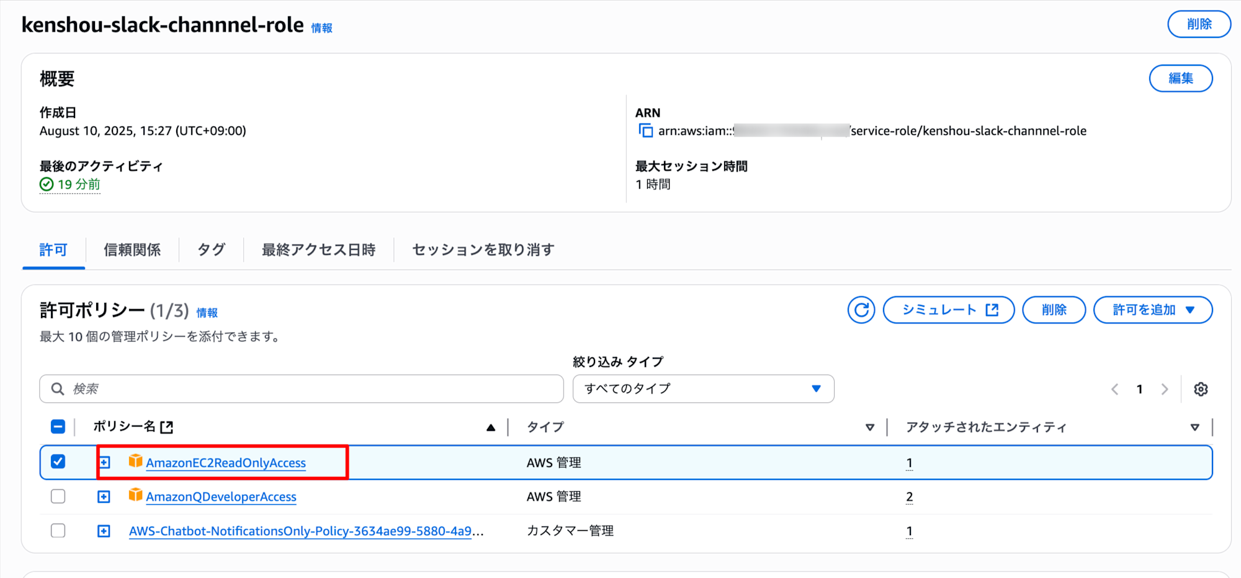1241x578 pixels.
Task: Switch to the 許可 tab
Action: click(x=53, y=250)
